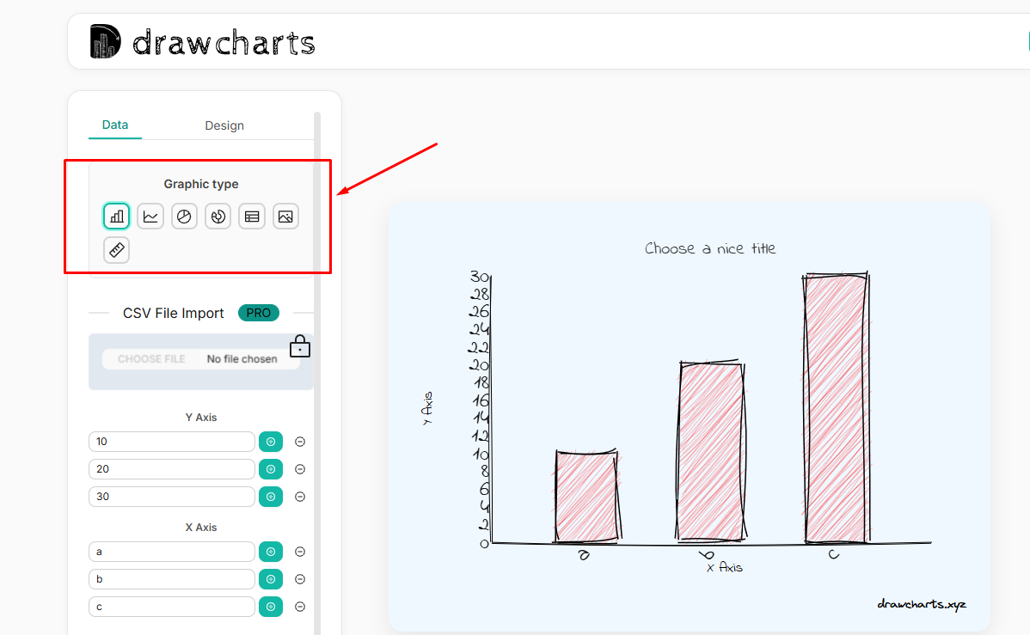
Task: Click the side panel vertical scrollbar
Action: (x=317, y=373)
